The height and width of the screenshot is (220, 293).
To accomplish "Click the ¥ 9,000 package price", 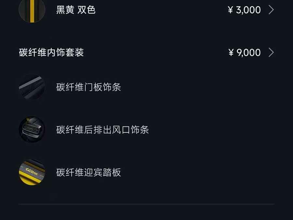I will [x=244, y=52].
